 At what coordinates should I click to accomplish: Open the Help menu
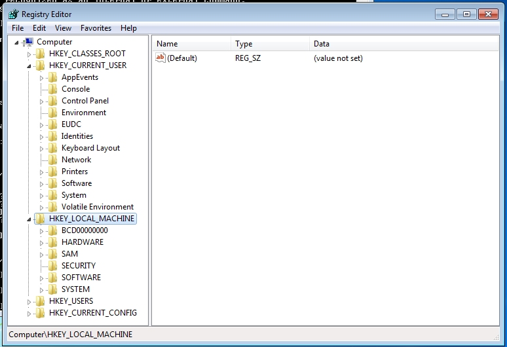tap(128, 28)
